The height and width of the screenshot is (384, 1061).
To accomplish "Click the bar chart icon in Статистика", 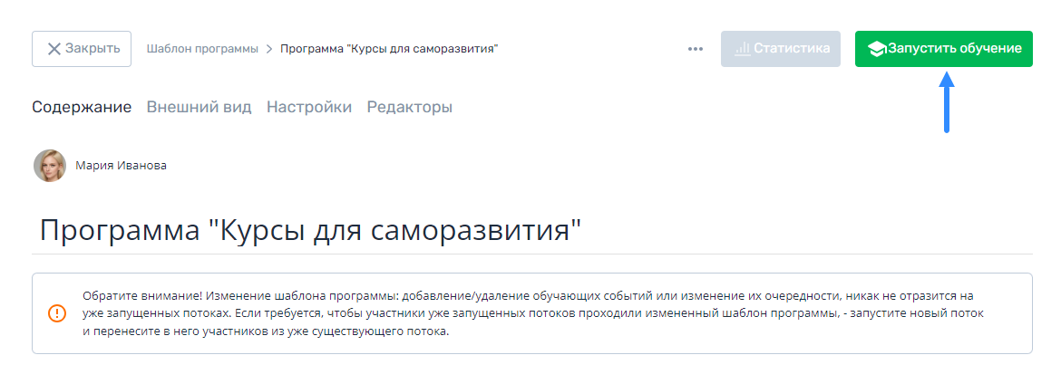I will [x=743, y=49].
